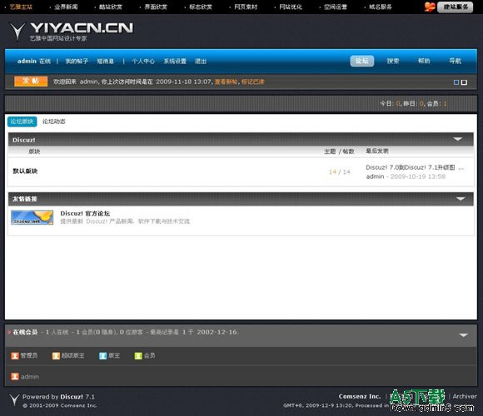Switch to the 论坛动态 tab
483x416 pixels.
pyautogui.click(x=54, y=121)
